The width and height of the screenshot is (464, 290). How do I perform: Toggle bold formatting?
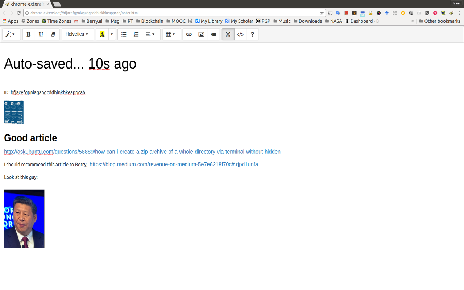tap(28, 34)
